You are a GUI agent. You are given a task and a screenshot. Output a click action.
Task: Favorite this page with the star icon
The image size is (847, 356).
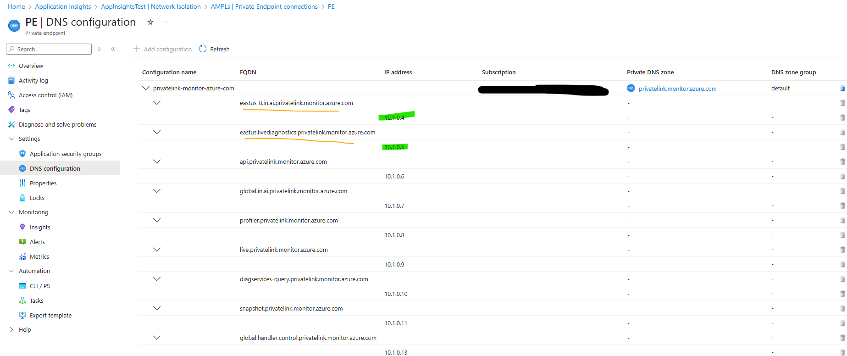[150, 22]
